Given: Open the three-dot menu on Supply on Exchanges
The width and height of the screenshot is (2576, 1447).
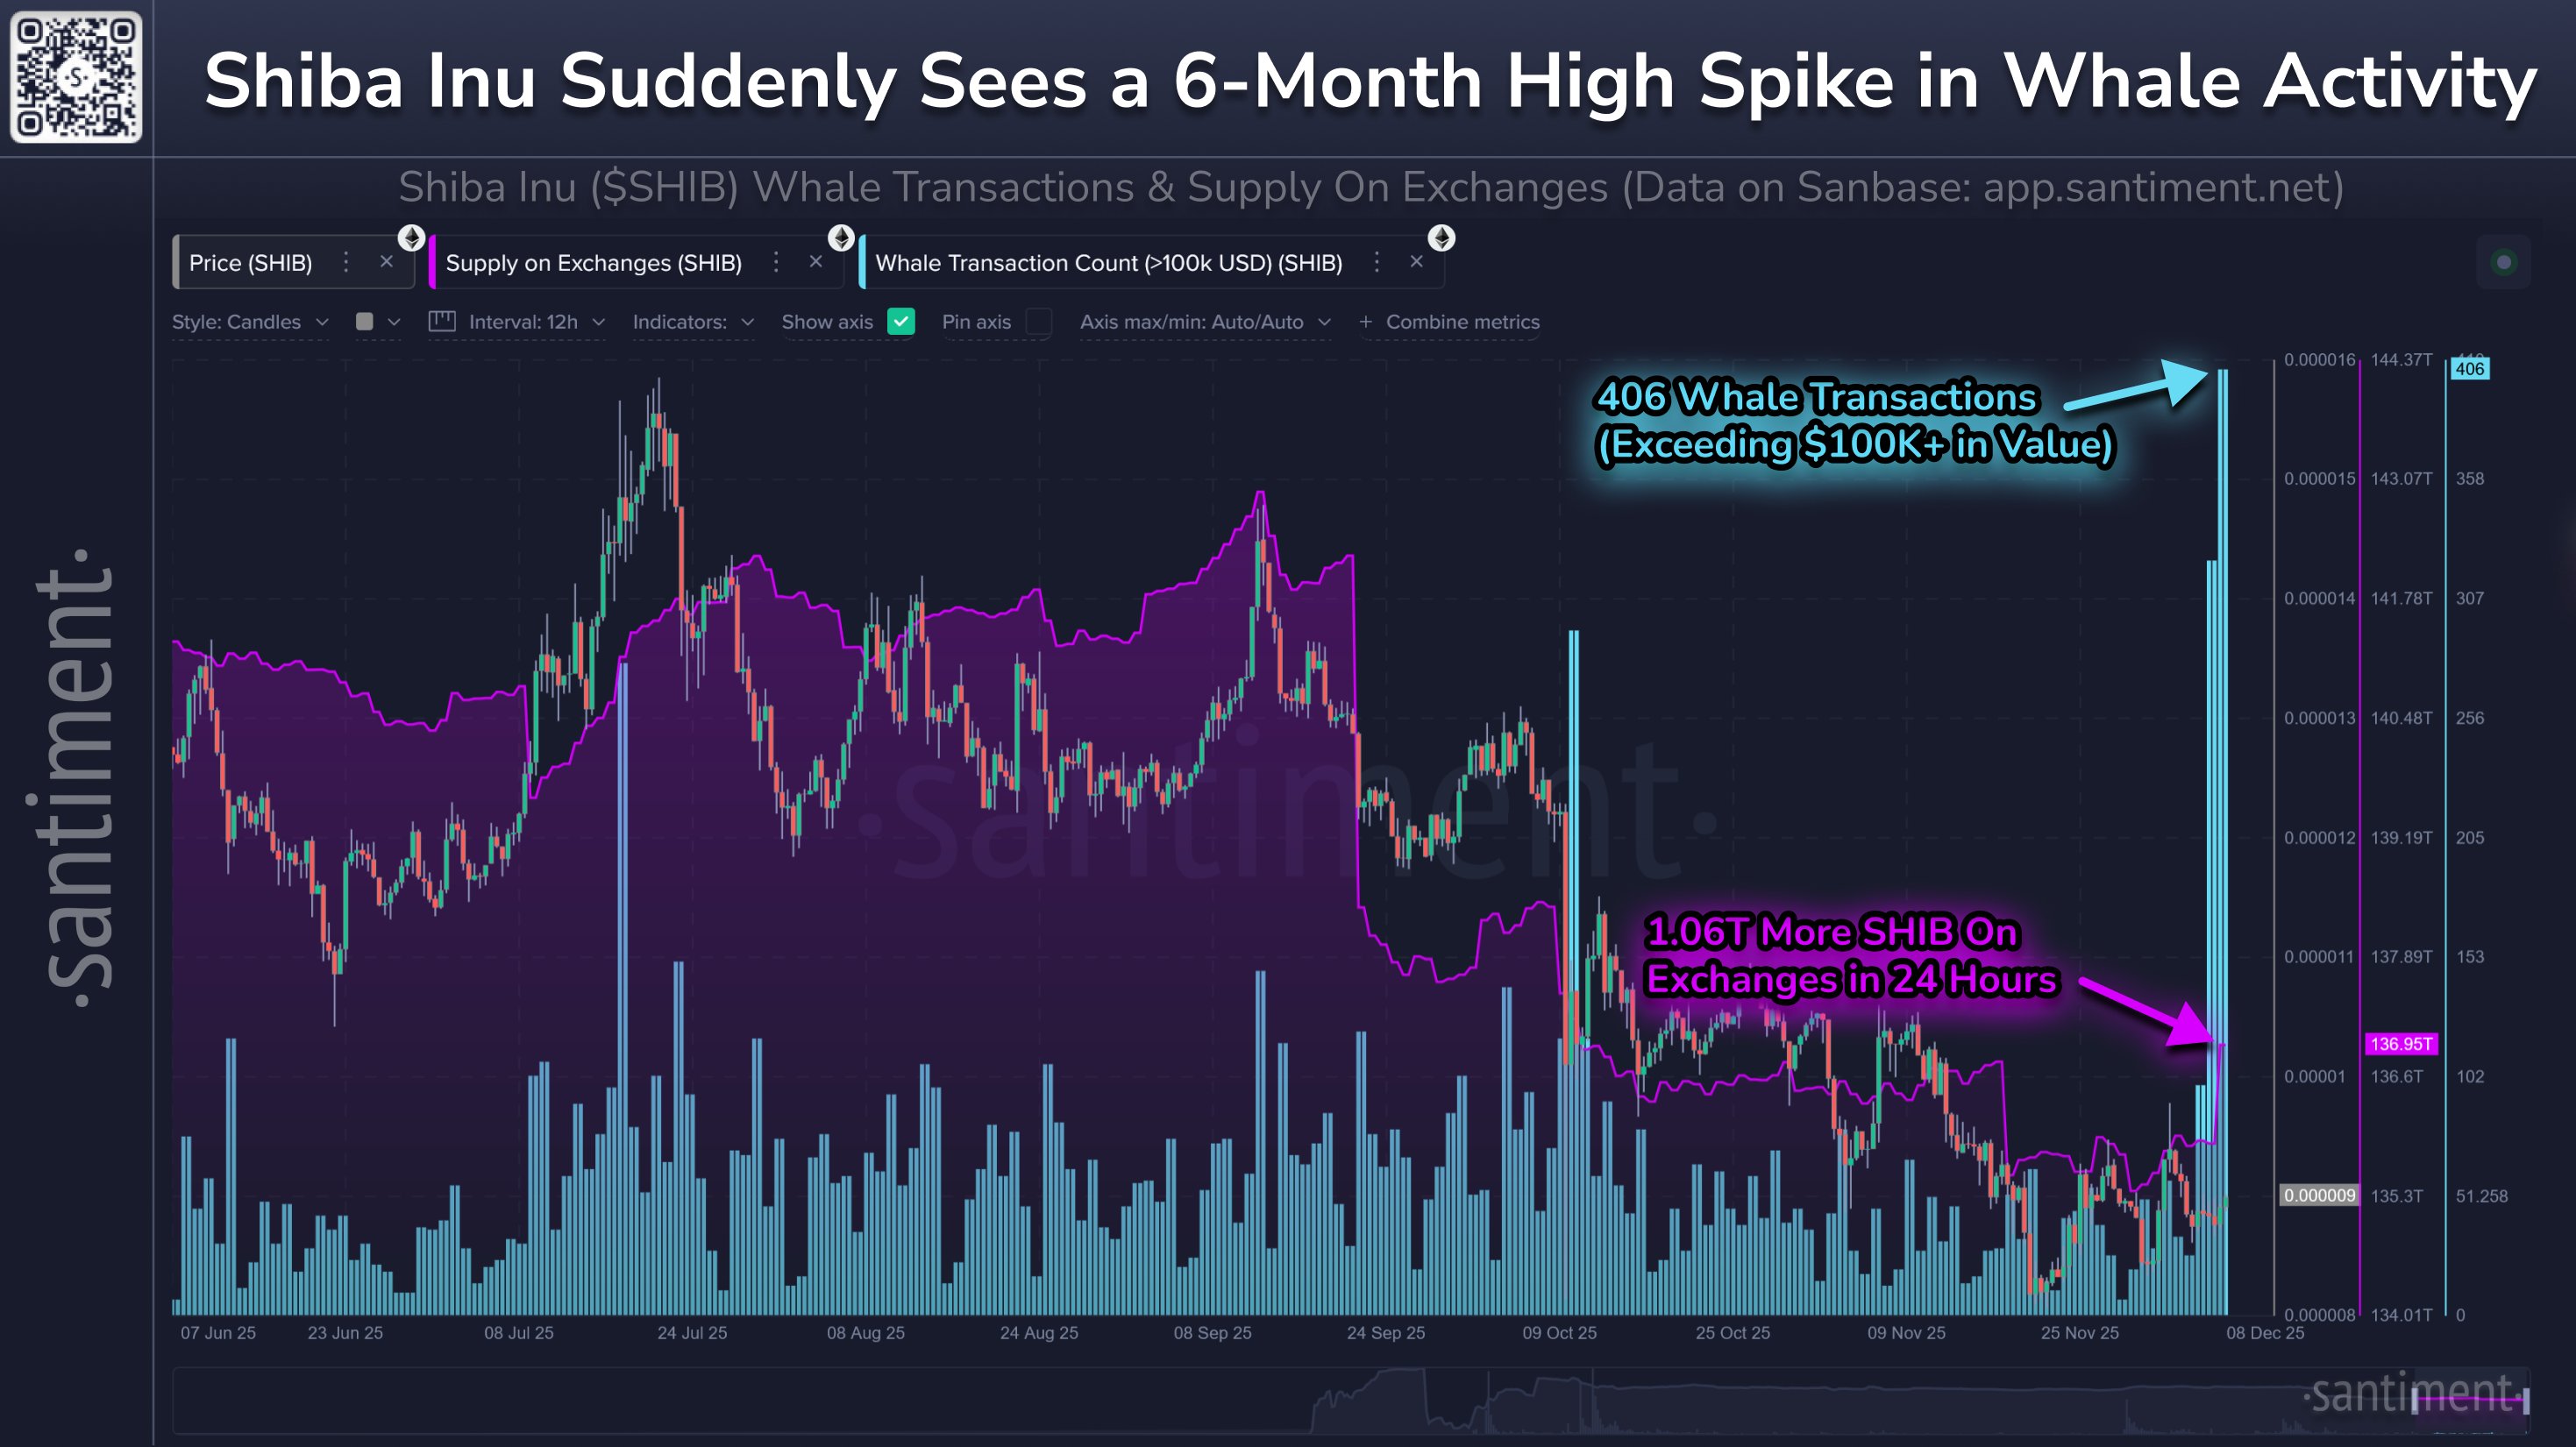Looking at the screenshot, I should pos(776,263).
